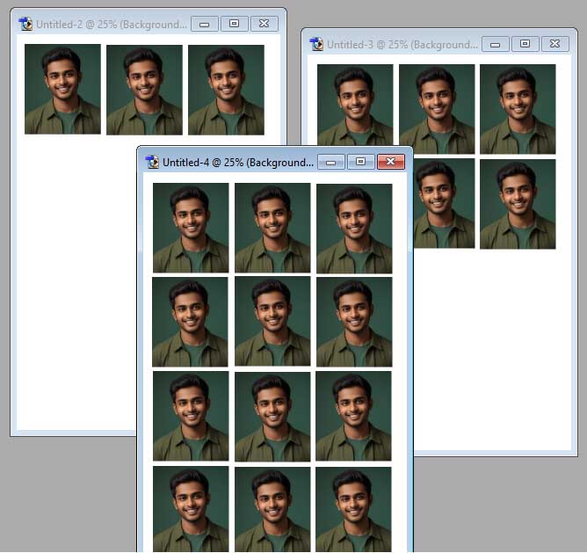The image size is (587, 553).
Task: Click the top-right portrait in Untitled-3
Action: click(518, 109)
